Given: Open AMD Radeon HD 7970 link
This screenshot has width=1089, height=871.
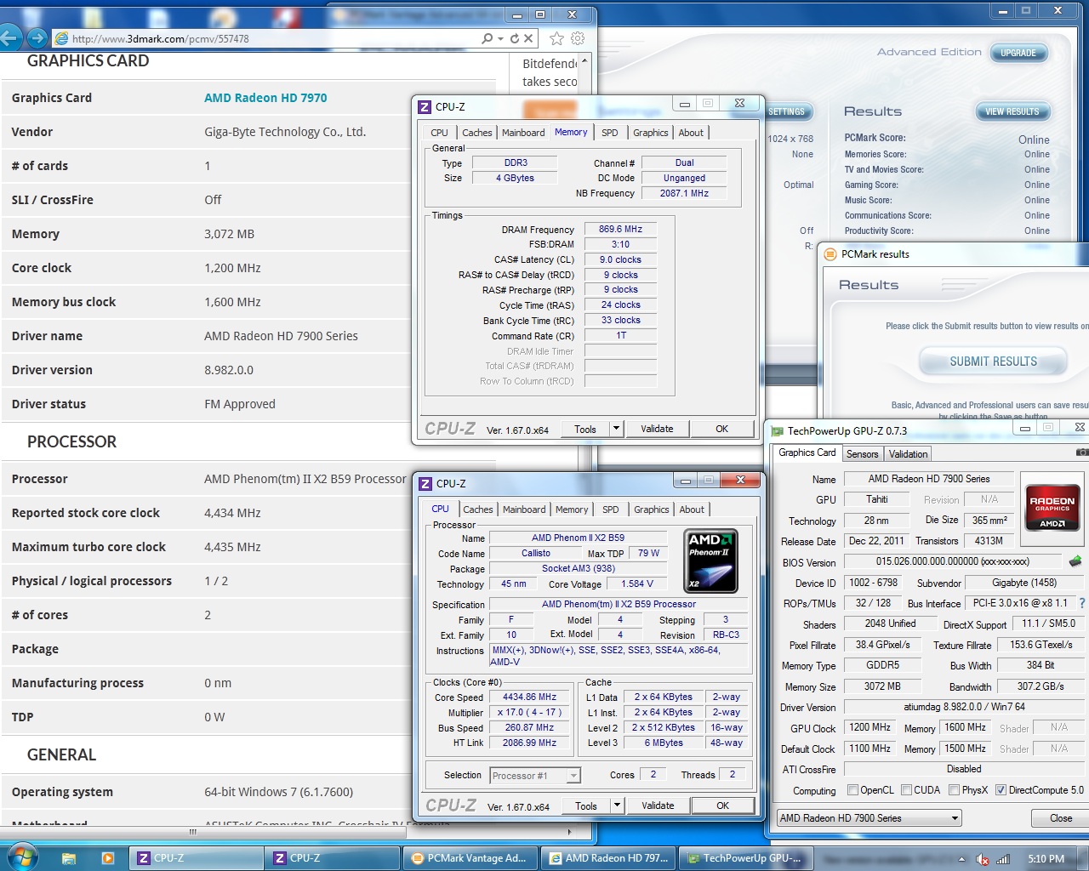Looking at the screenshot, I should tap(265, 98).
